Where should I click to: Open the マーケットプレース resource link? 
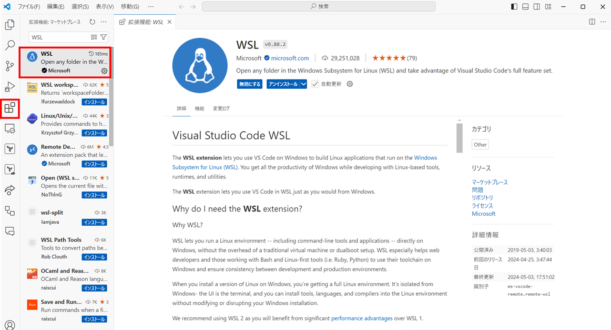point(489,182)
